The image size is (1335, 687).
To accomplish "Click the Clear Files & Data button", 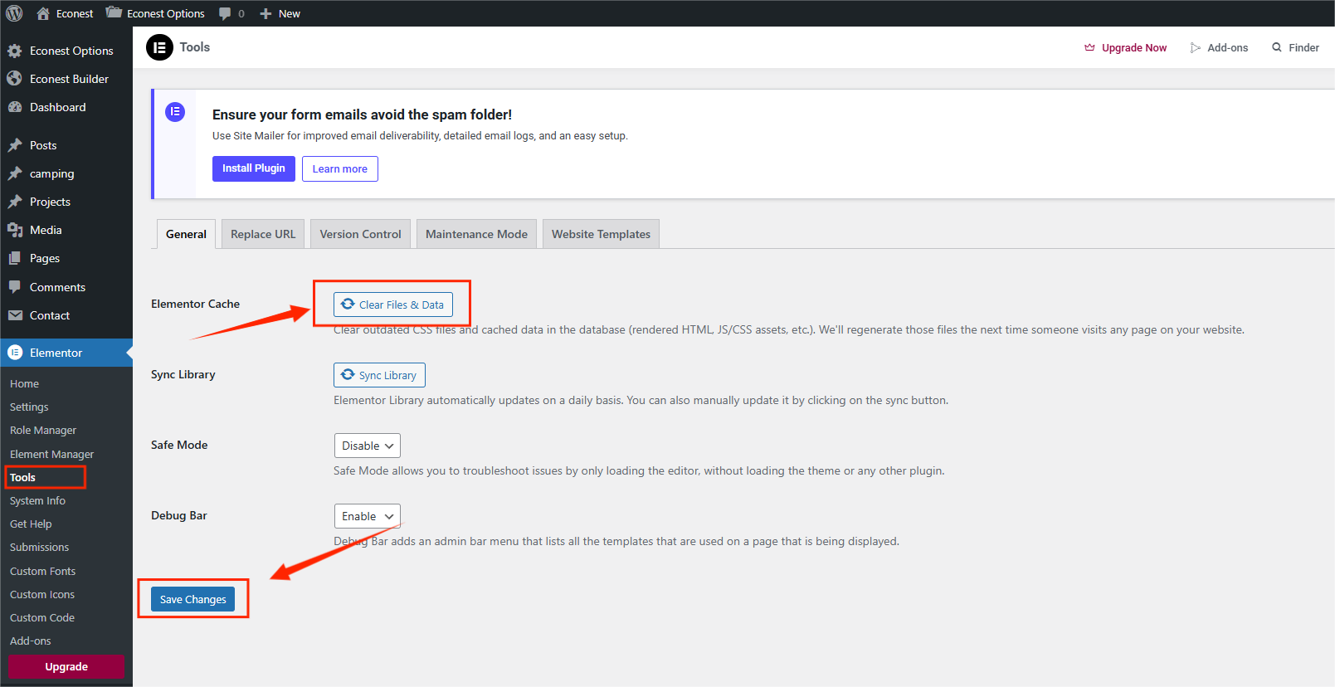I will tap(393, 305).
